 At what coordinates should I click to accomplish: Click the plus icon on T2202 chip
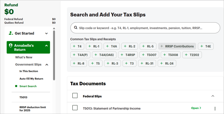coord(186,55)
